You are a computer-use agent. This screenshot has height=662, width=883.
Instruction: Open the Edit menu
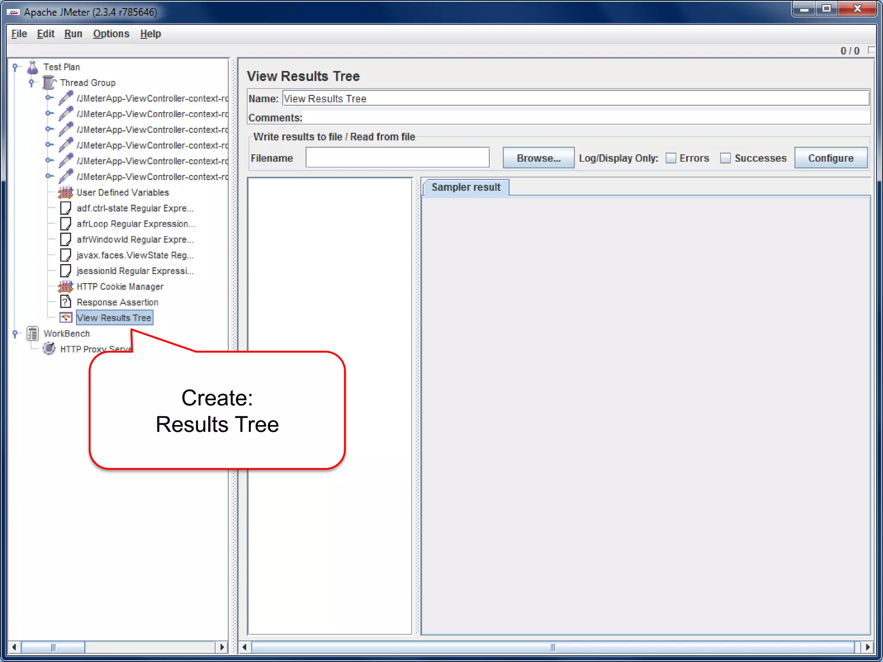(x=45, y=34)
